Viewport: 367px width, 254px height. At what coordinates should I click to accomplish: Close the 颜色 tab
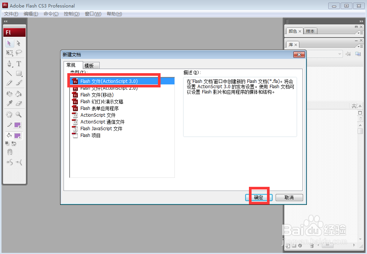click(x=300, y=31)
